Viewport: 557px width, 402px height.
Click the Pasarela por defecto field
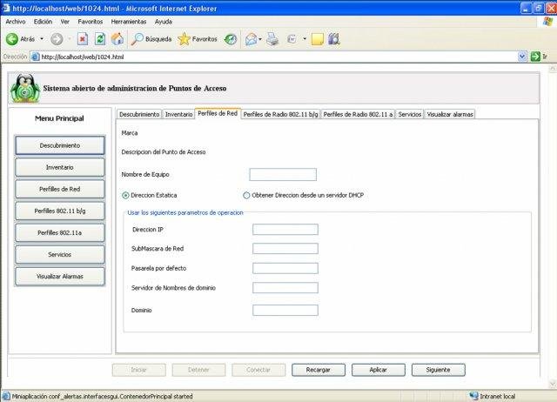click(x=285, y=268)
